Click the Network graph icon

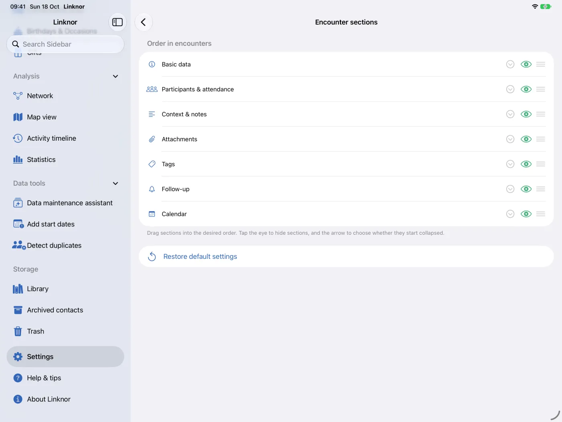click(x=18, y=96)
